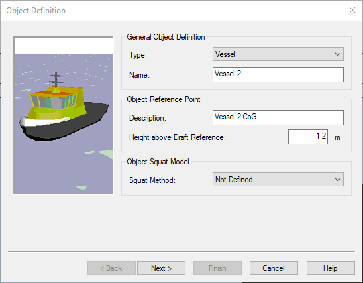Click the Squat Method: label
This screenshot has width=363, height=283.
(152, 180)
